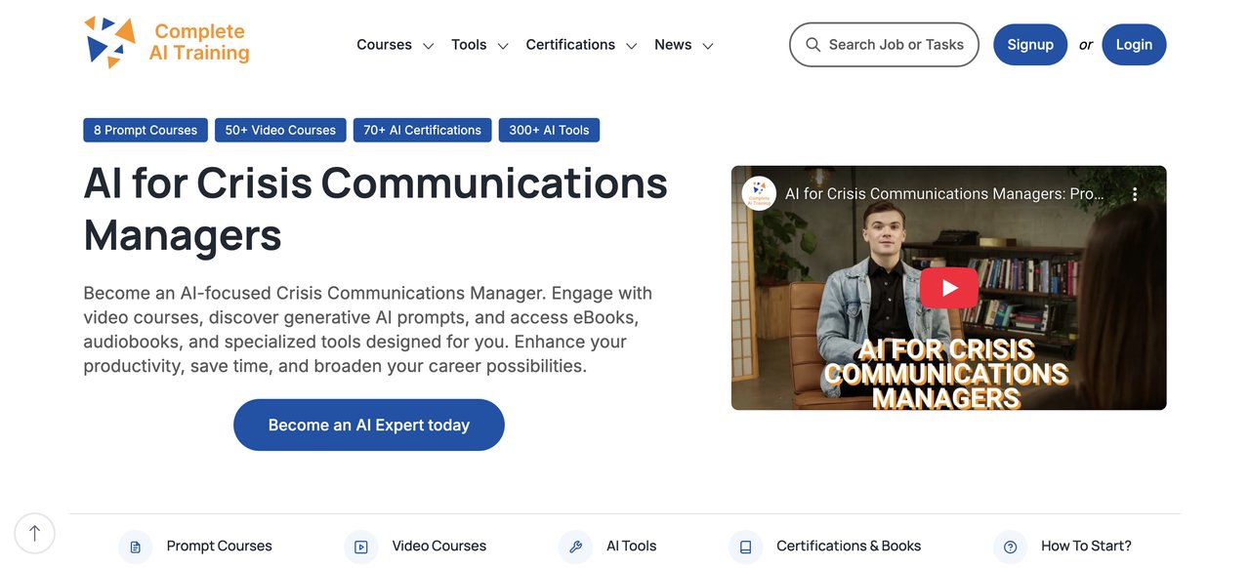Viewport: 1250px width, 568px height.
Task: Go to the Prompt Courses section link
Action: (x=219, y=547)
